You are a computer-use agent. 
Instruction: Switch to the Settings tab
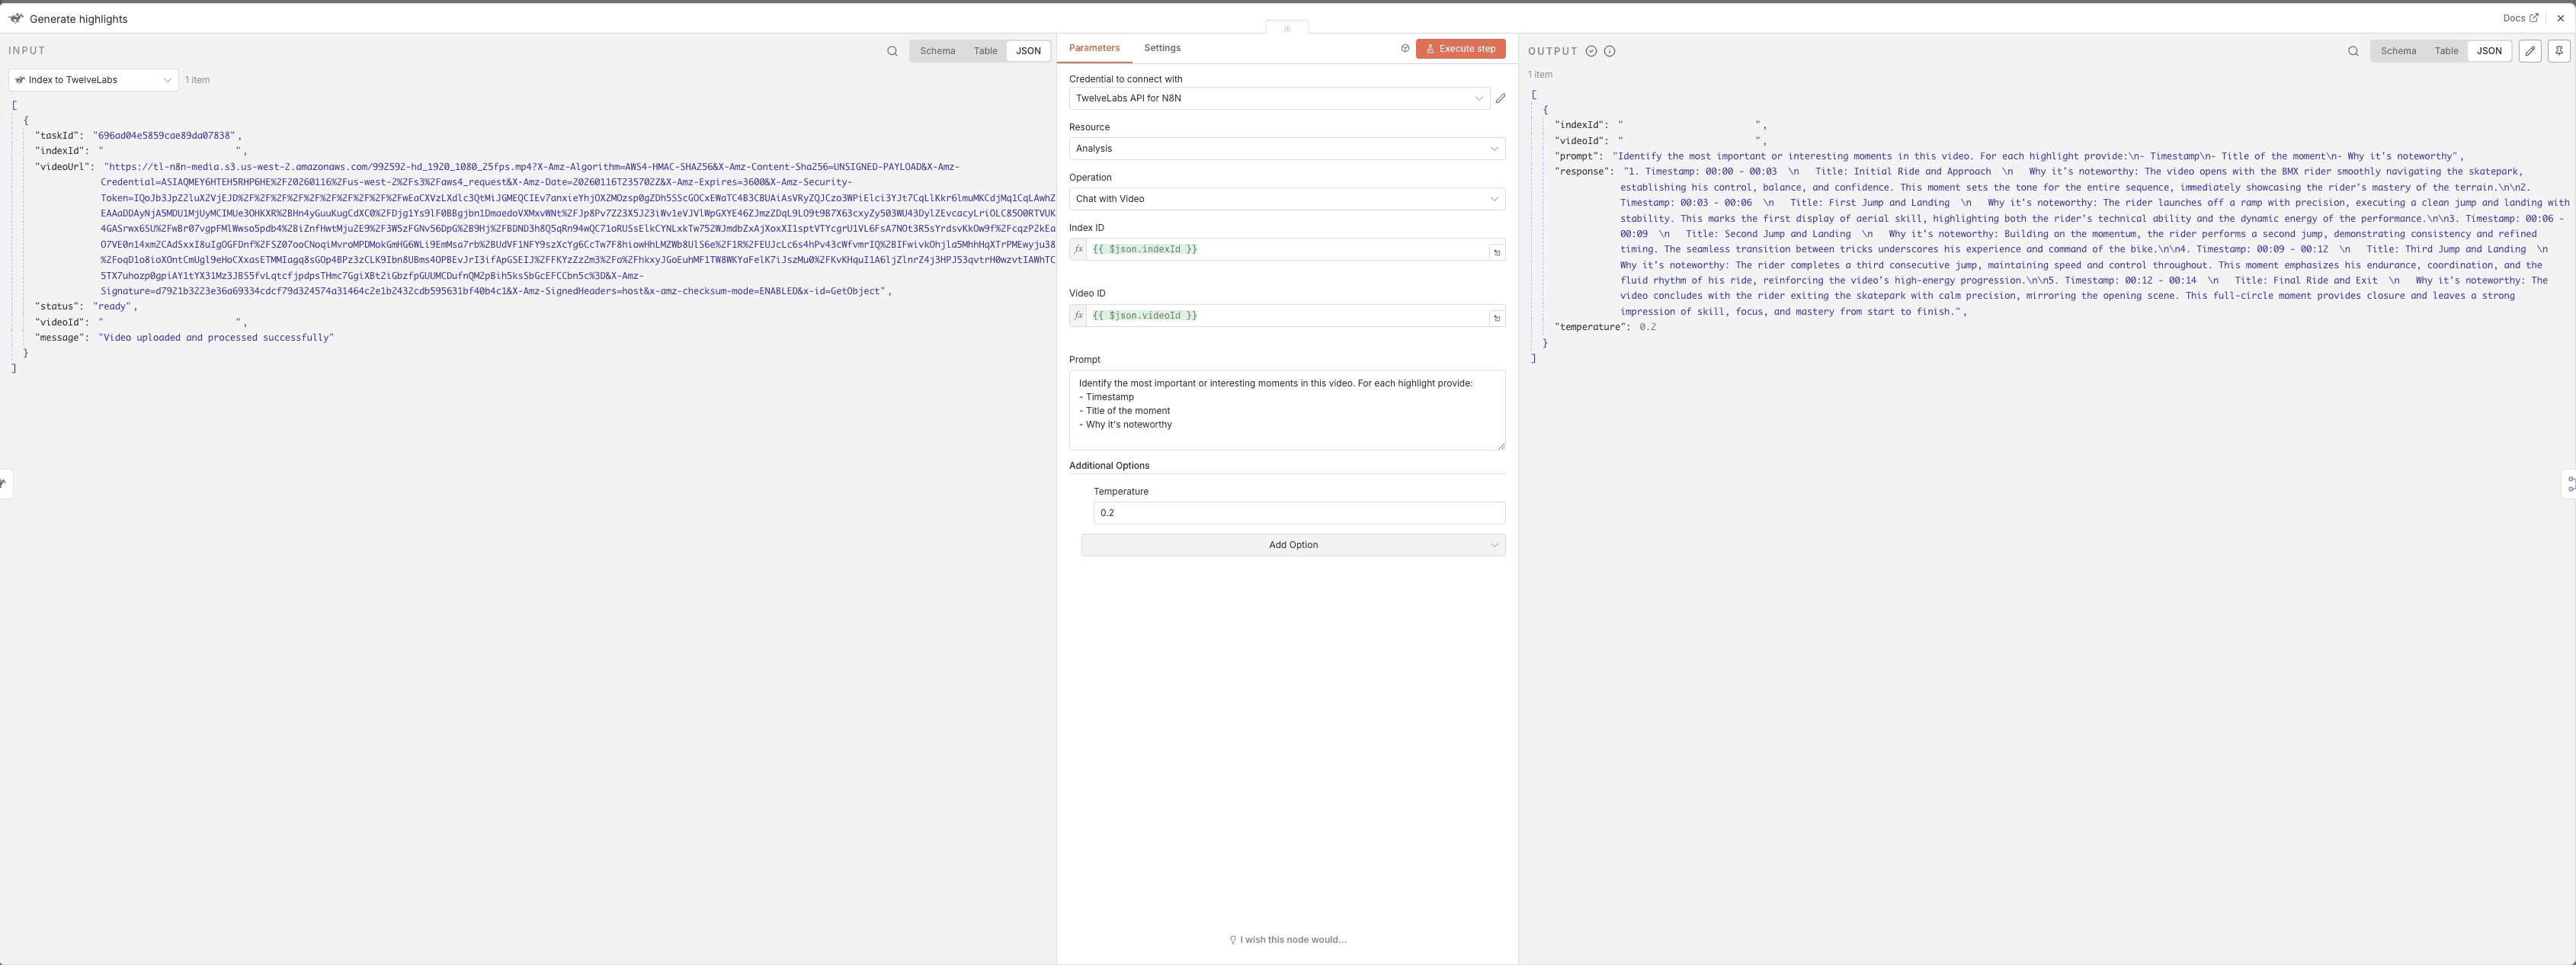1162,48
